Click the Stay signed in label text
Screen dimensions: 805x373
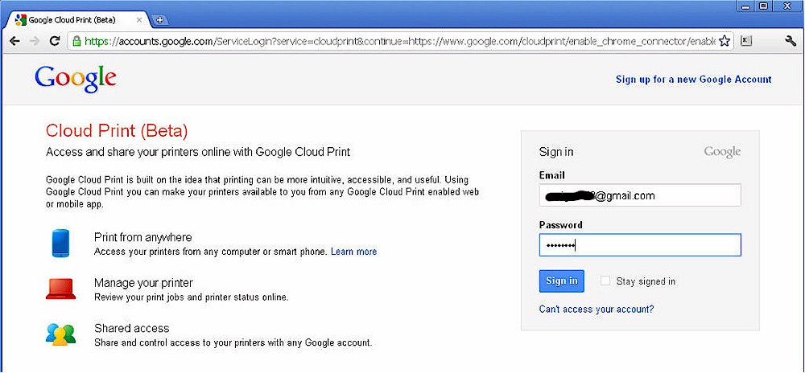coord(646,281)
